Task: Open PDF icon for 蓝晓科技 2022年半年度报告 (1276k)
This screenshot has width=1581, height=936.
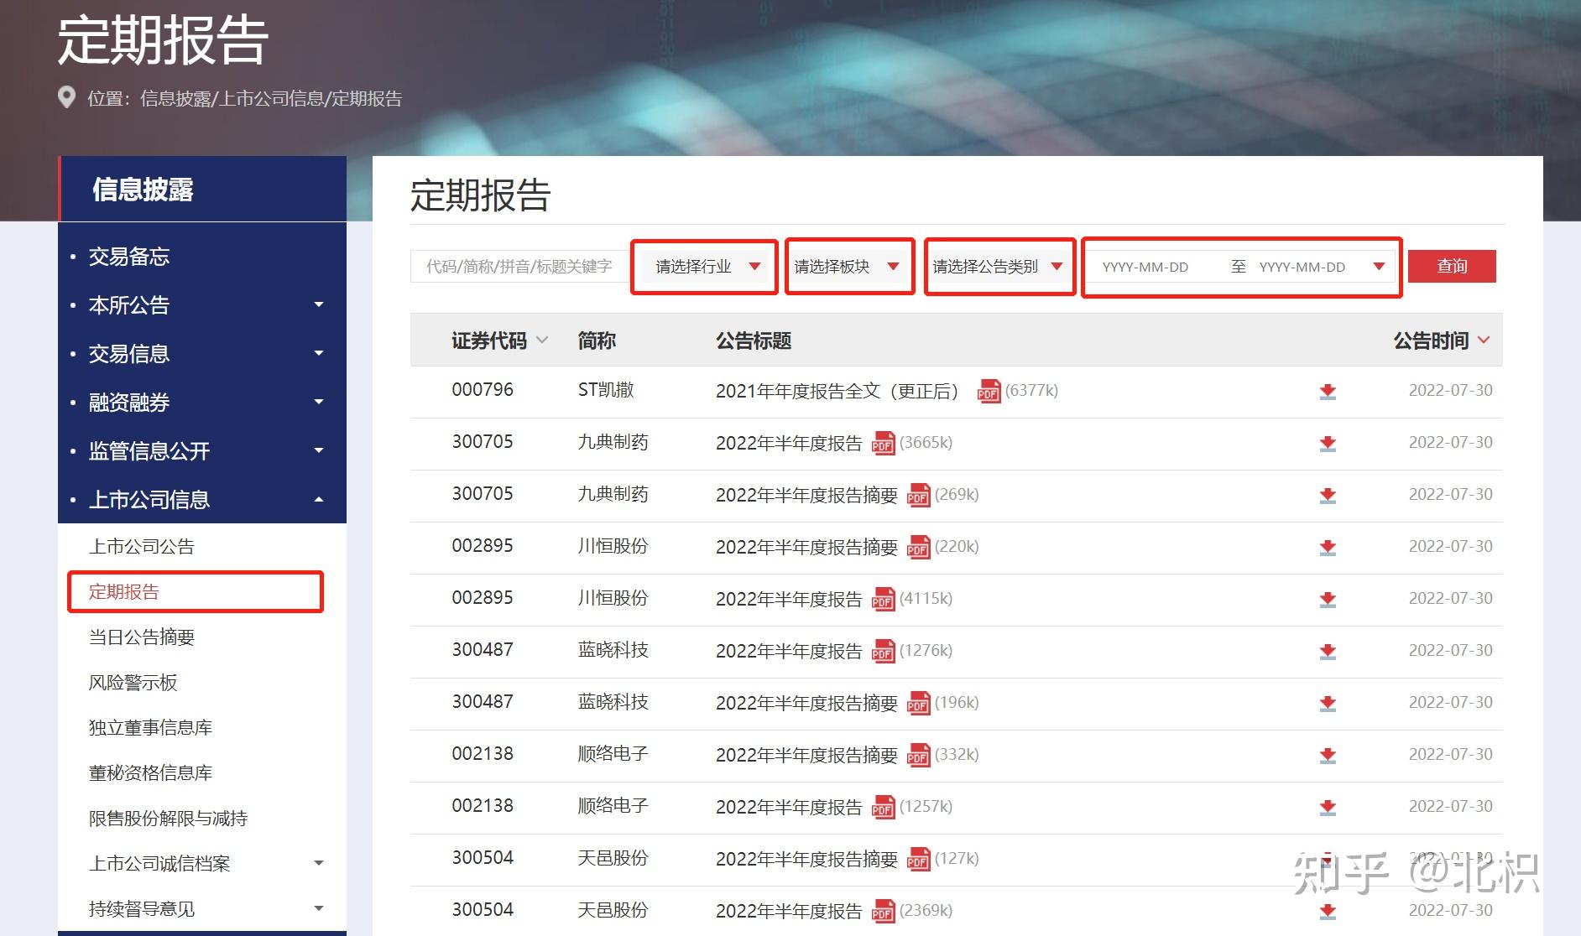Action: pyautogui.click(x=883, y=651)
